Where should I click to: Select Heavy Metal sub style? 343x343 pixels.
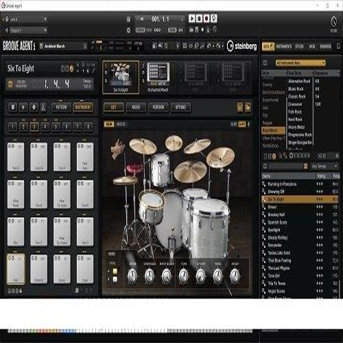pos(296,127)
